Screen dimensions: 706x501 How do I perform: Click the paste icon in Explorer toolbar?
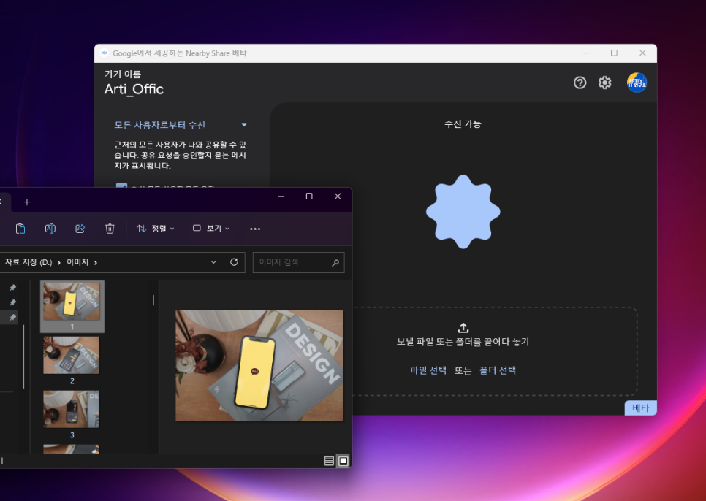tap(20, 229)
